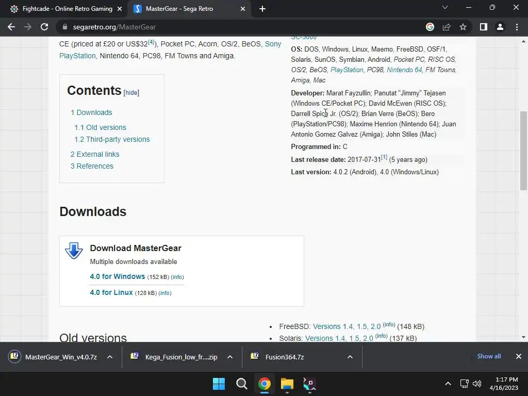
Task: Click the scrollbar down arrow
Action: point(523,337)
